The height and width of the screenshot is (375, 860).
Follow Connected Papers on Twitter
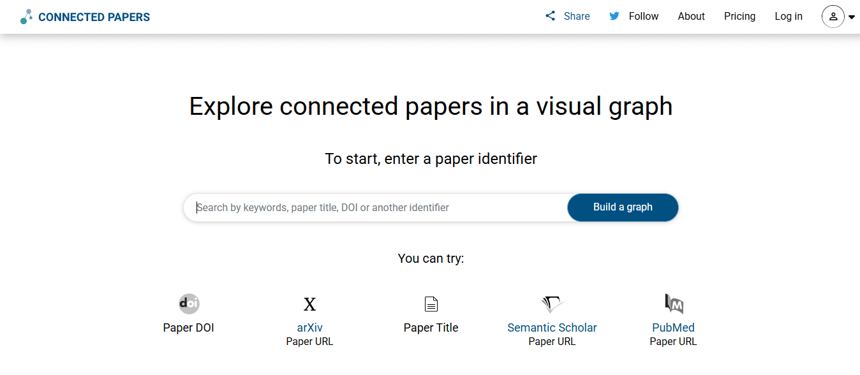click(x=643, y=16)
